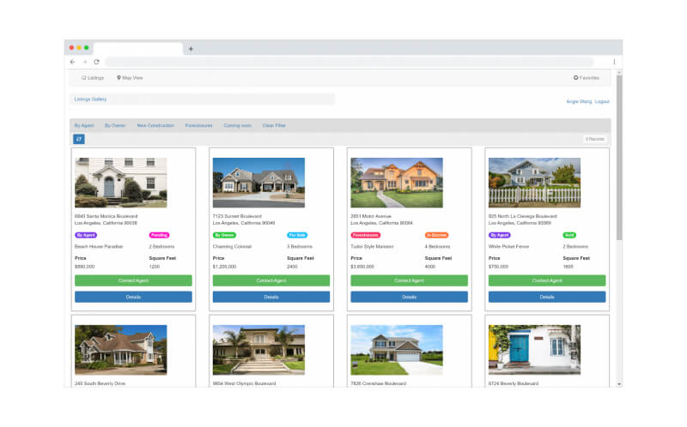
Task: Click the browser back arrow
Action: point(72,62)
